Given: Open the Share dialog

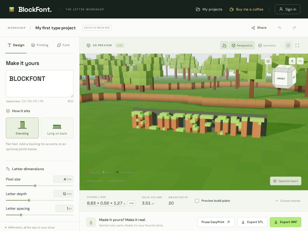Looking at the screenshot, I should [x=259, y=28].
